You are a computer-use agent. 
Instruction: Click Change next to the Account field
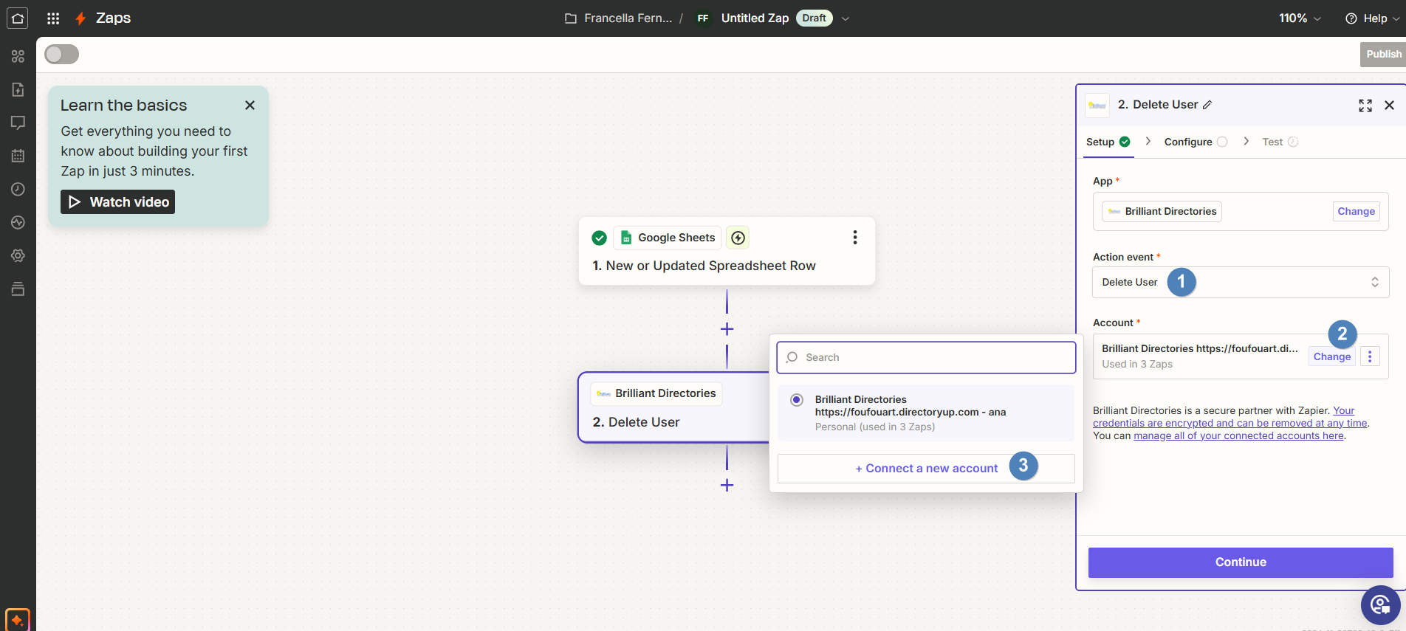click(x=1331, y=356)
